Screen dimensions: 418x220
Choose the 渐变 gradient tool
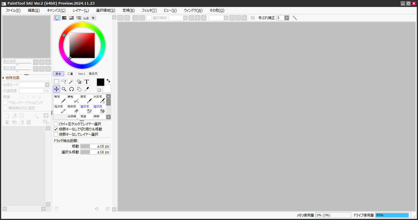coord(86,117)
